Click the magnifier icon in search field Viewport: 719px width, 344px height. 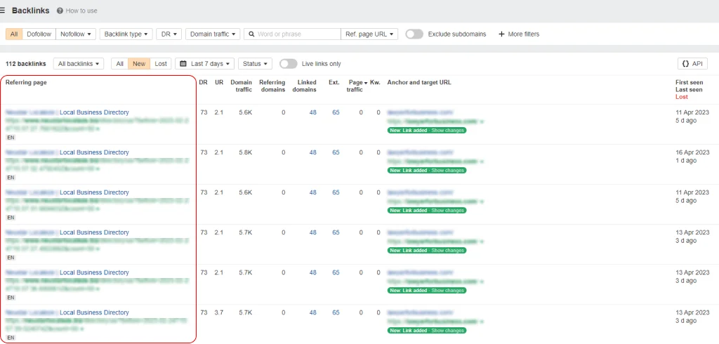[251, 34]
